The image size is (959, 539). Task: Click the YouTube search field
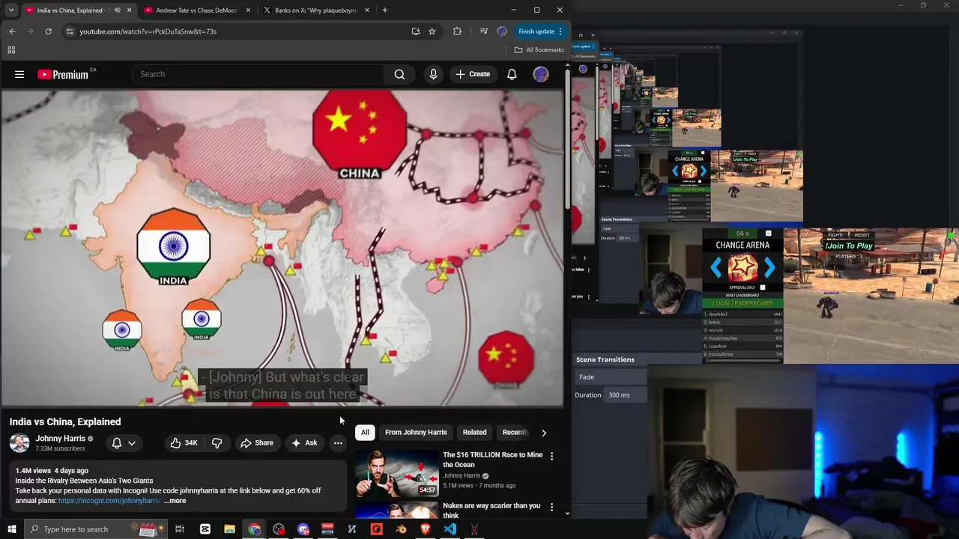[258, 74]
